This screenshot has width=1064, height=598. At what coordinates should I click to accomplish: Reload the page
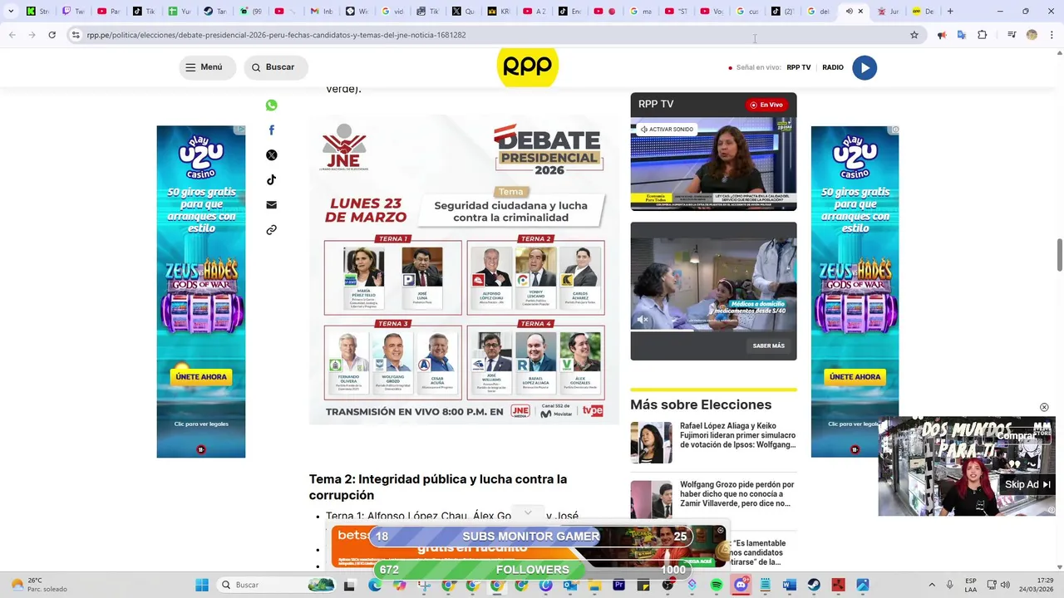52,35
